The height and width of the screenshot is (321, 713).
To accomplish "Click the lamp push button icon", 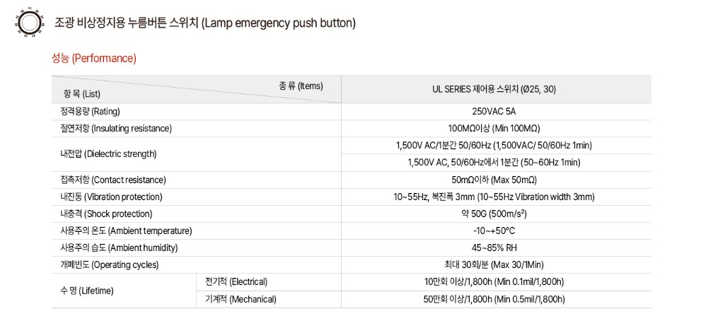I will [30, 23].
